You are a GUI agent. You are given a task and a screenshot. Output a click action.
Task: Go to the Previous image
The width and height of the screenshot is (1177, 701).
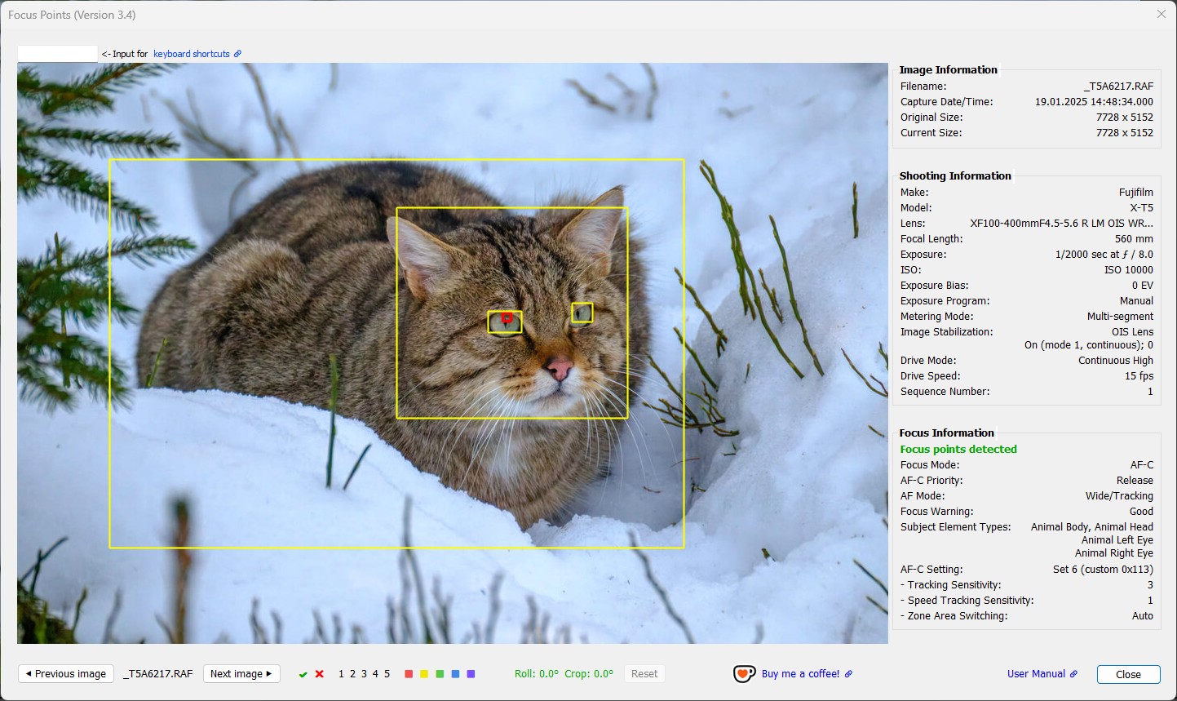click(x=66, y=674)
